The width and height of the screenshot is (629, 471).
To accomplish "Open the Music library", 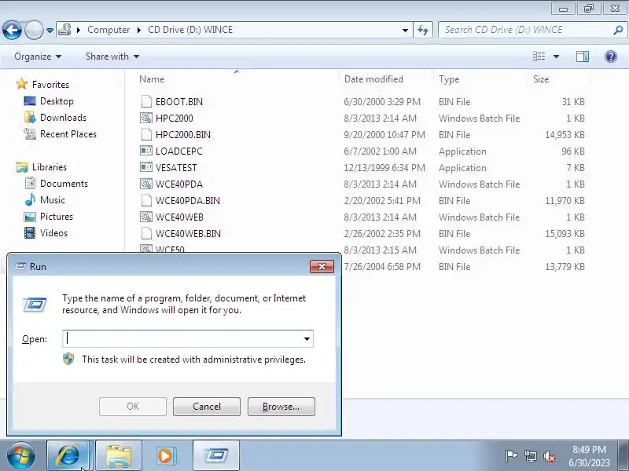I will (52, 200).
